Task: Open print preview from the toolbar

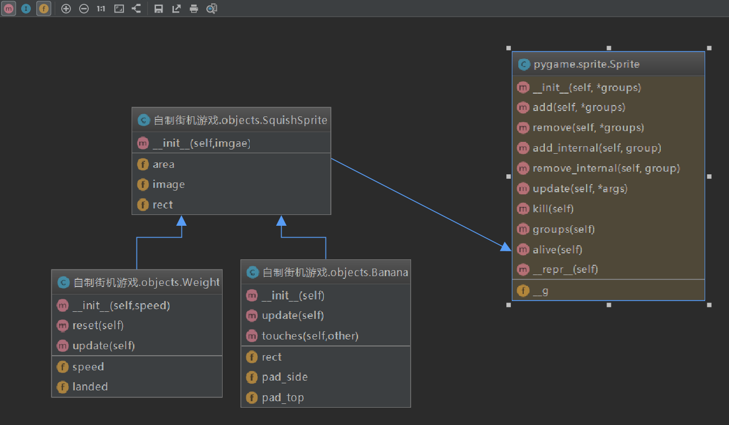Action: point(212,9)
